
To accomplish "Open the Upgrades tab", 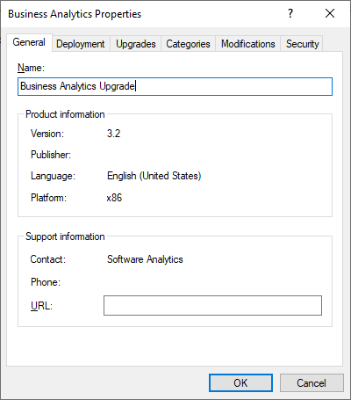I will [x=136, y=44].
